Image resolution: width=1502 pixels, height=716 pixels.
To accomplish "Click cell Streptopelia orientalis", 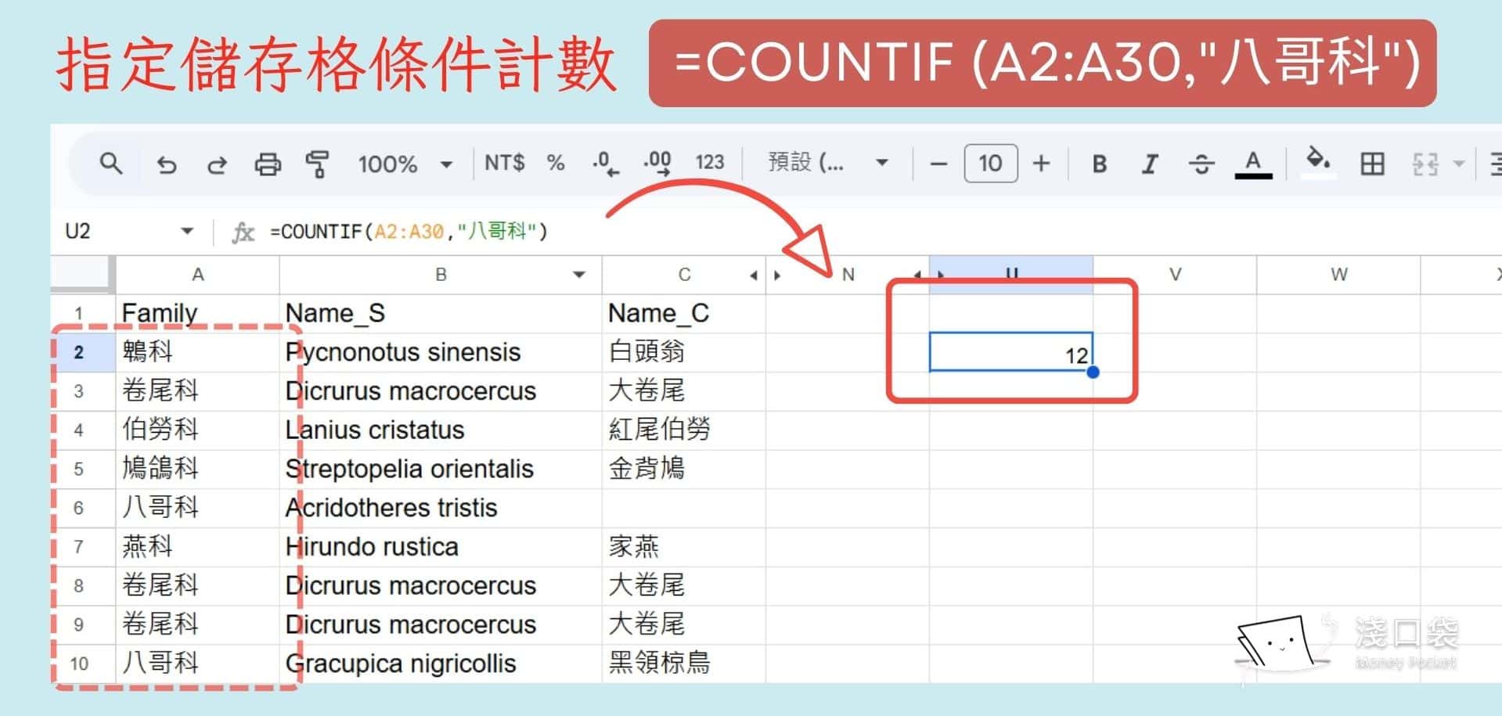I will click(441, 469).
